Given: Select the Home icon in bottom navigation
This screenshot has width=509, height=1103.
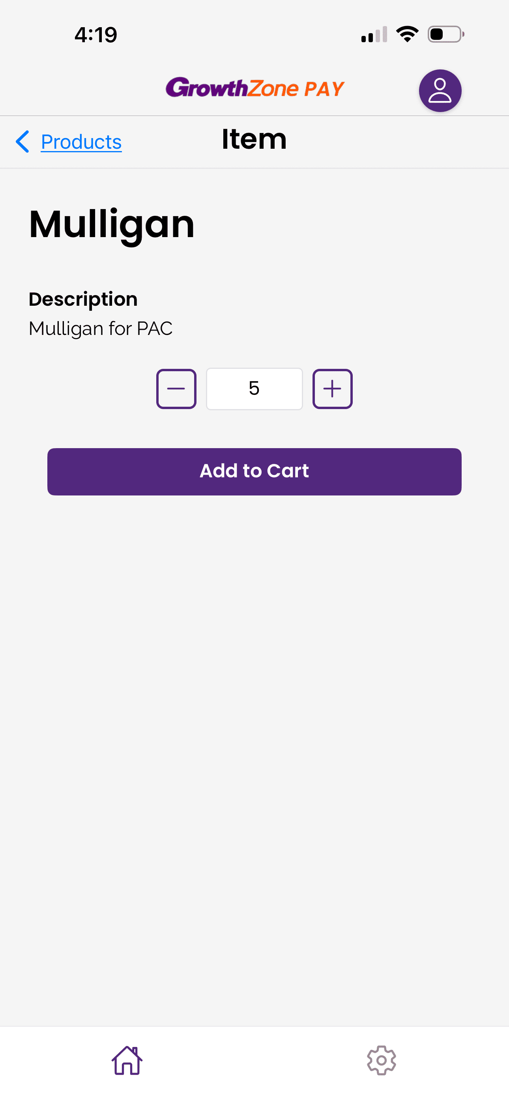Looking at the screenshot, I should [127, 1060].
